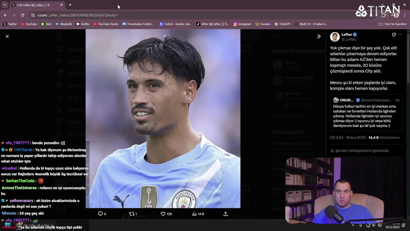Open the quoted ONUR... tweet card
Screen dimensions: 410x231
tap(366, 113)
